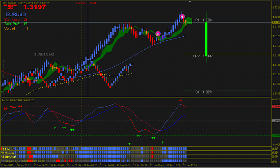Click the 31 Jan 04:00 time axis label
The height and width of the screenshot is (168, 280).
coord(107,165)
